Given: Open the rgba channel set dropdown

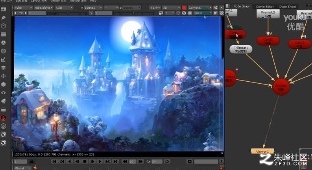Looking at the screenshot, I should pos(23,7).
